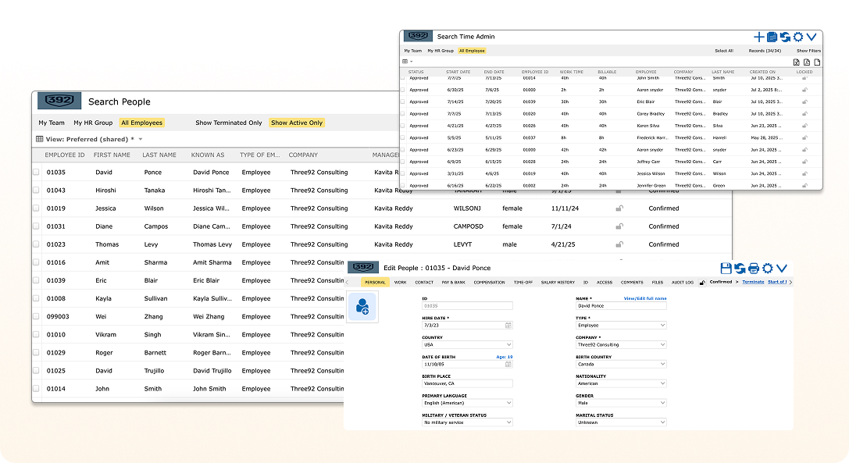Click lock icon in Jessica Wilson's Search People row
This screenshot has height=463, width=849.
point(619,208)
